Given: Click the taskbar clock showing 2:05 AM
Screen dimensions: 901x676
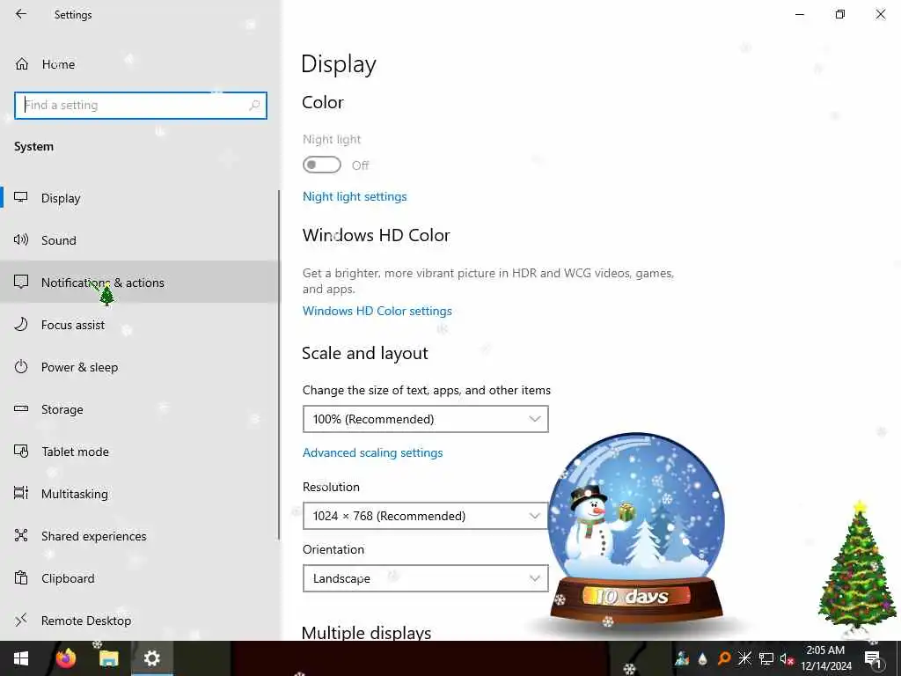Looking at the screenshot, I should pyautogui.click(x=825, y=658).
